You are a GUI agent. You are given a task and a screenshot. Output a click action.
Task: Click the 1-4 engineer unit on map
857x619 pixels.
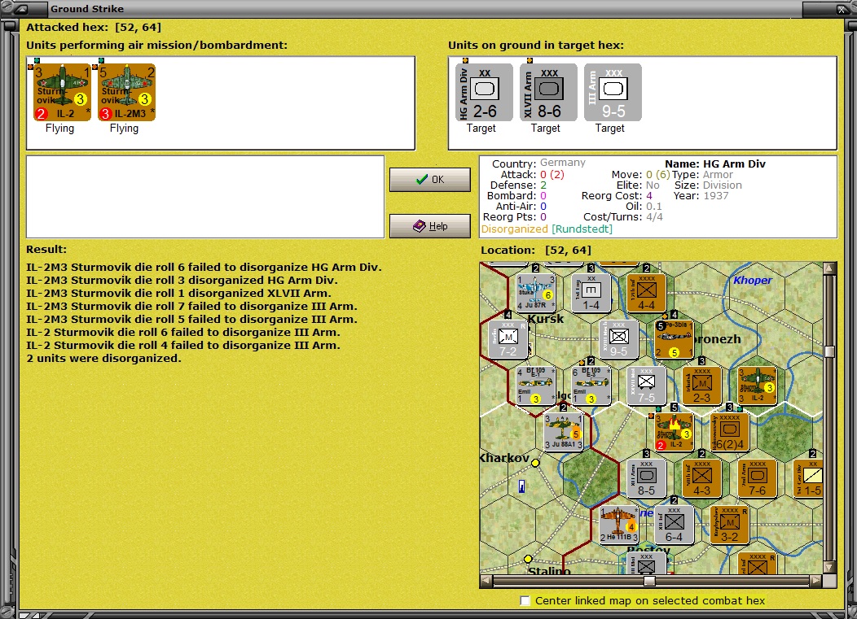(591, 292)
